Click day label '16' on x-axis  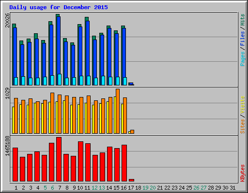tap(124, 188)
